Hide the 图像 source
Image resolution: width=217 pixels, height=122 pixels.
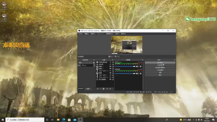point(110,73)
